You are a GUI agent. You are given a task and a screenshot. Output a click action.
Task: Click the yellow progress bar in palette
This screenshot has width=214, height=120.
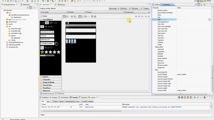coord(47,56)
